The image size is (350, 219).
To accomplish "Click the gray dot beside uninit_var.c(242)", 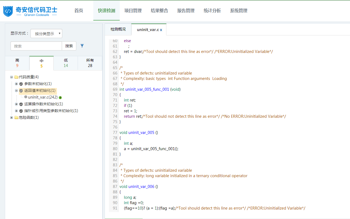I will tap(26, 97).
